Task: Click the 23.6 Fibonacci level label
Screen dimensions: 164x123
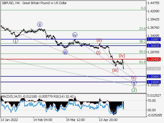Action: pos(142,28)
